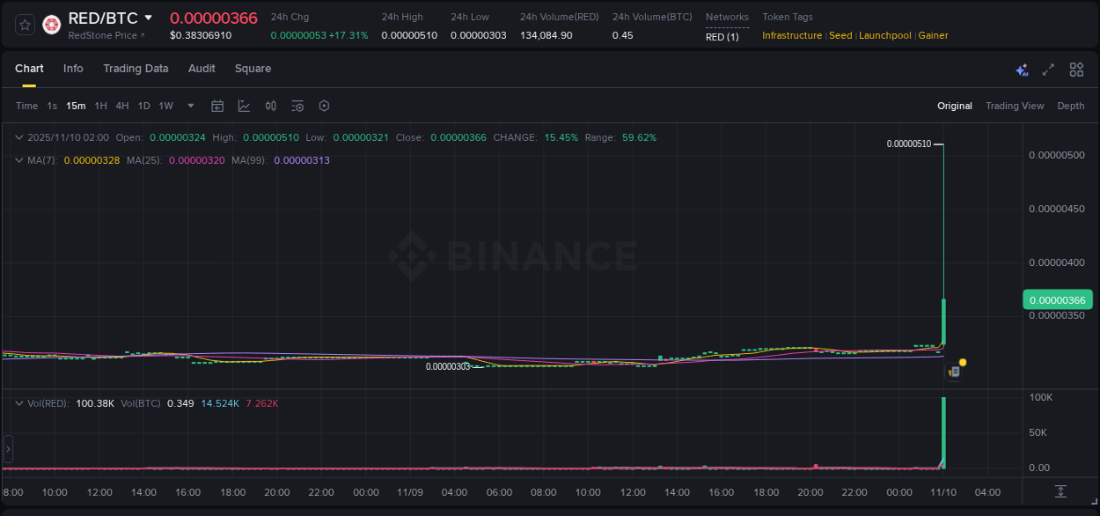Click the favorite star next to RED/BTC

[x=24, y=24]
